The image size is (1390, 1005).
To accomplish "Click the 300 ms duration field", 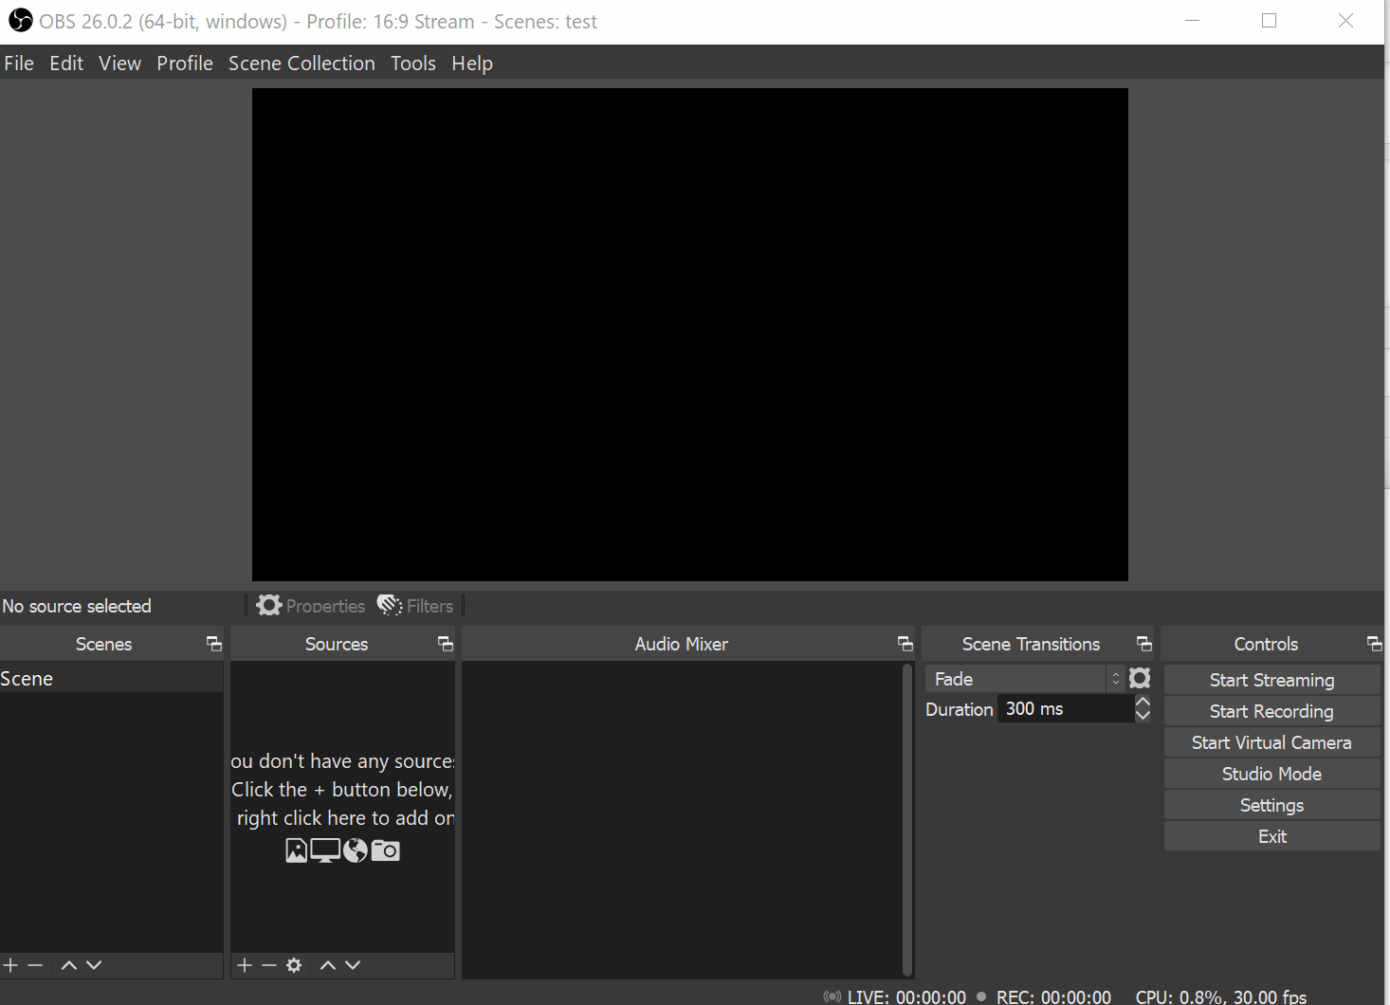I will (x=1062, y=708).
